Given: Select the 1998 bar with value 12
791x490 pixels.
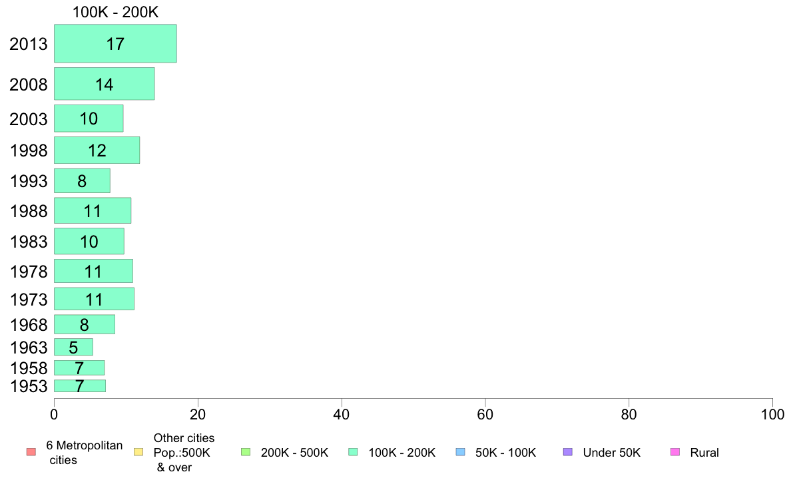Looking at the screenshot, I should click(x=97, y=150).
